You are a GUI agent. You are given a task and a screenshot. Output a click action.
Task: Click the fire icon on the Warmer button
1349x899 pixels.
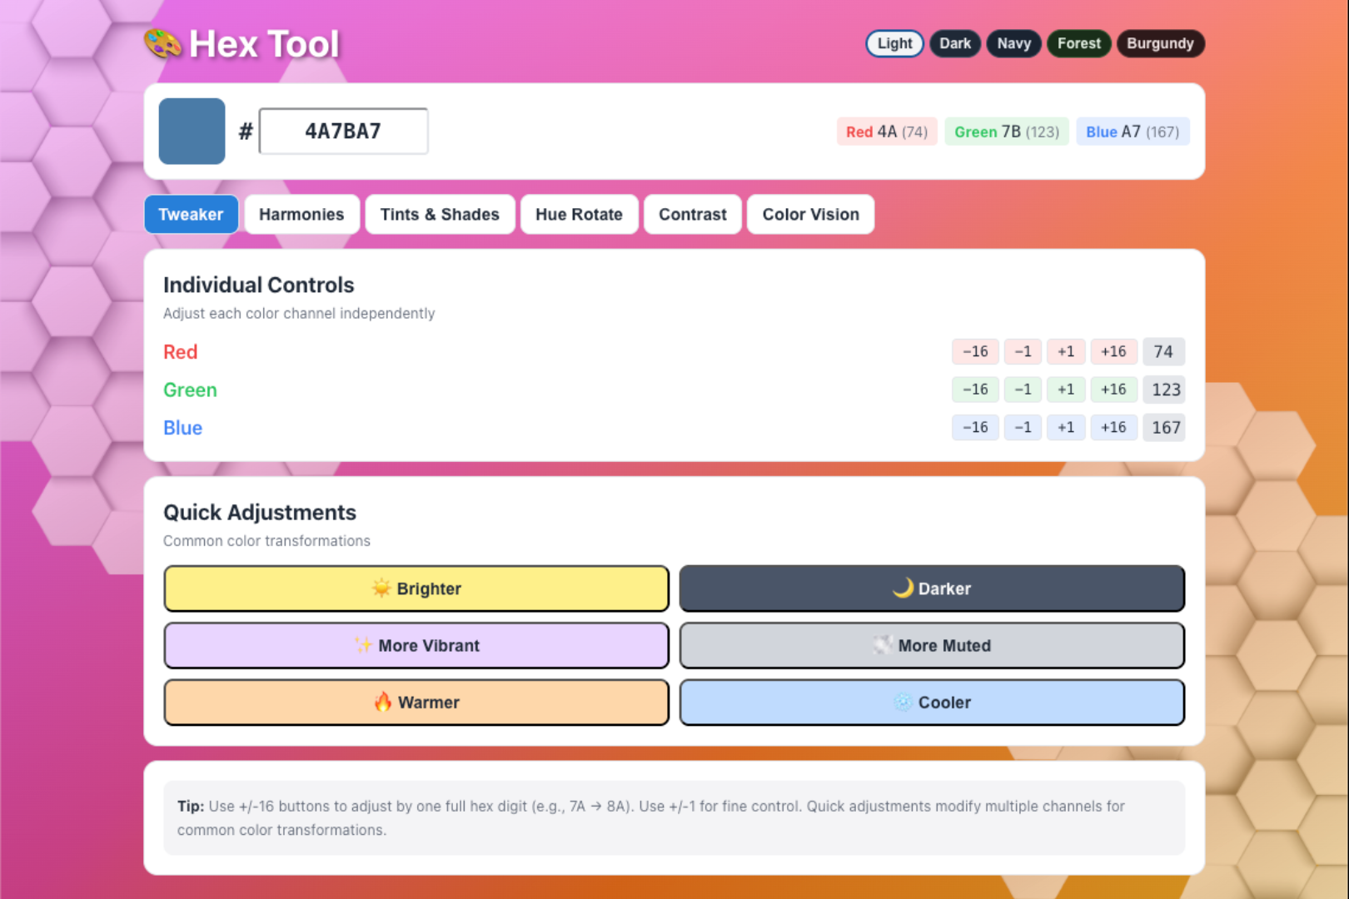tap(383, 702)
